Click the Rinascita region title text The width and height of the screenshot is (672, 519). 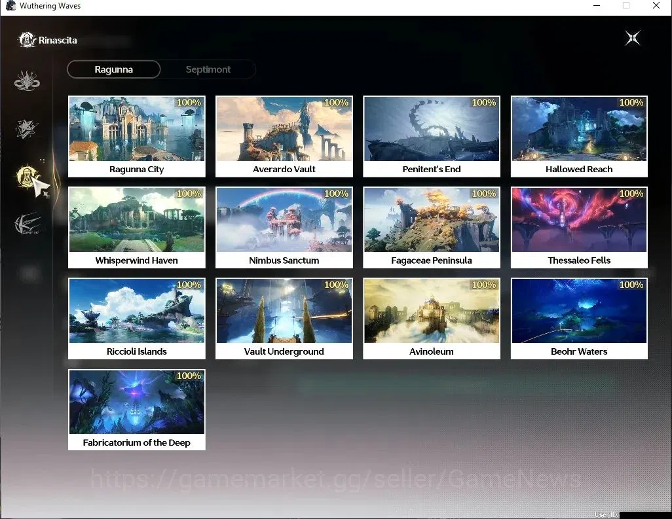(58, 41)
